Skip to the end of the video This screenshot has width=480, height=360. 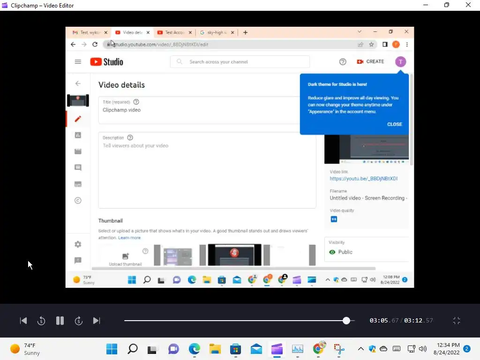(97, 321)
